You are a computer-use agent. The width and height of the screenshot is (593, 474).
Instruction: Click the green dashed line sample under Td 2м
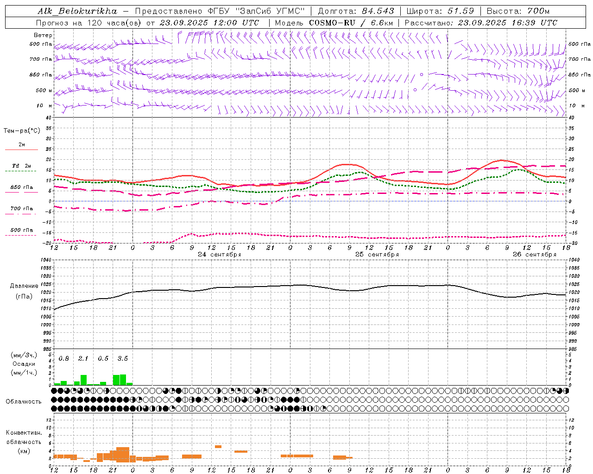tap(20, 171)
